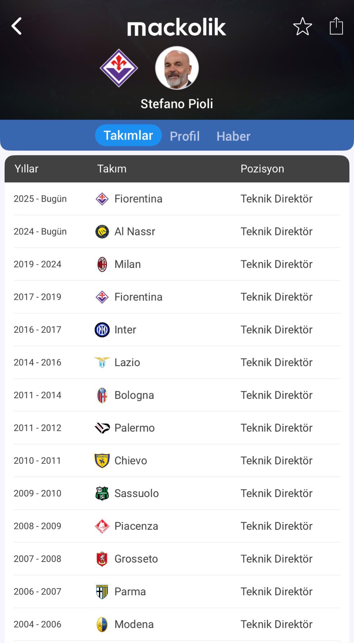Open the Chievo team link
Screen dimensions: 354x643
click(x=131, y=461)
